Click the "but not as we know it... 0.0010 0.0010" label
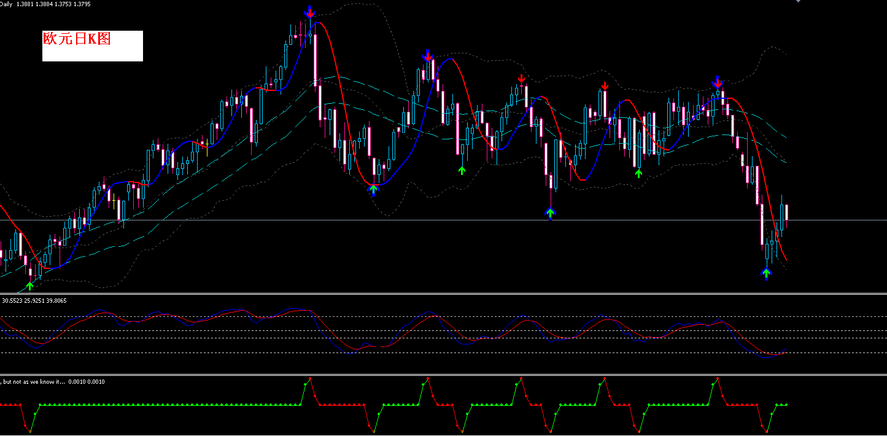This screenshot has height=436, width=887. pyautogui.click(x=53, y=382)
